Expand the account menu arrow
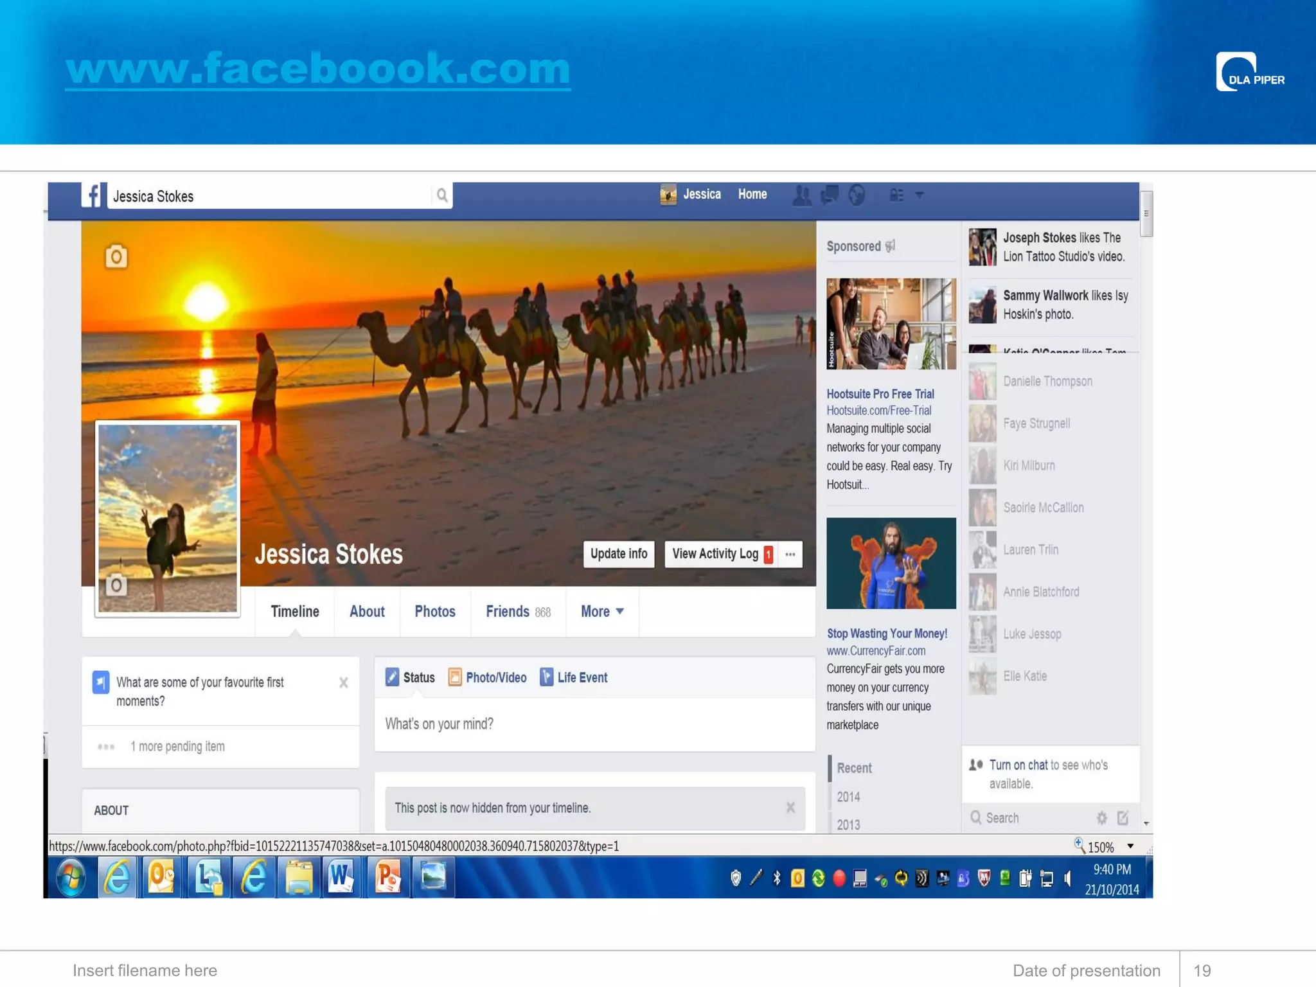This screenshot has height=987, width=1316. (920, 195)
